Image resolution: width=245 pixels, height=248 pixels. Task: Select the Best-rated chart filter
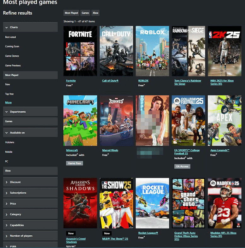tap(10, 37)
